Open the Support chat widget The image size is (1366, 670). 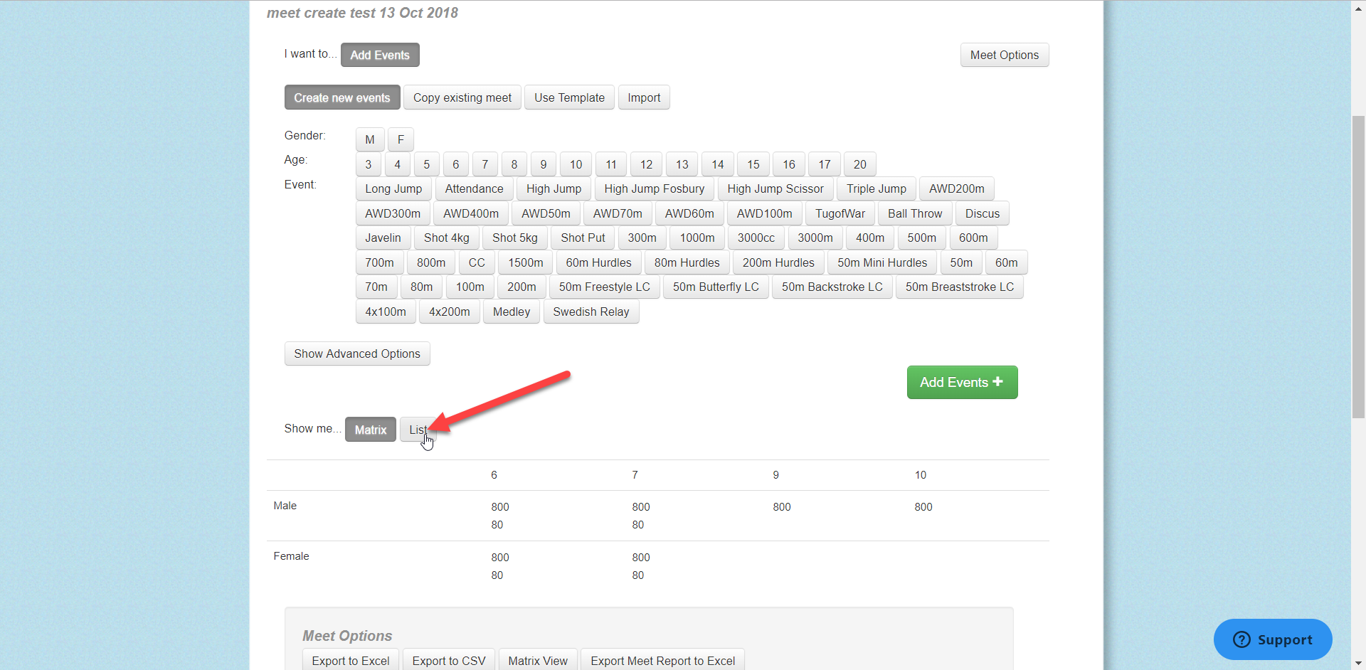pyautogui.click(x=1272, y=639)
